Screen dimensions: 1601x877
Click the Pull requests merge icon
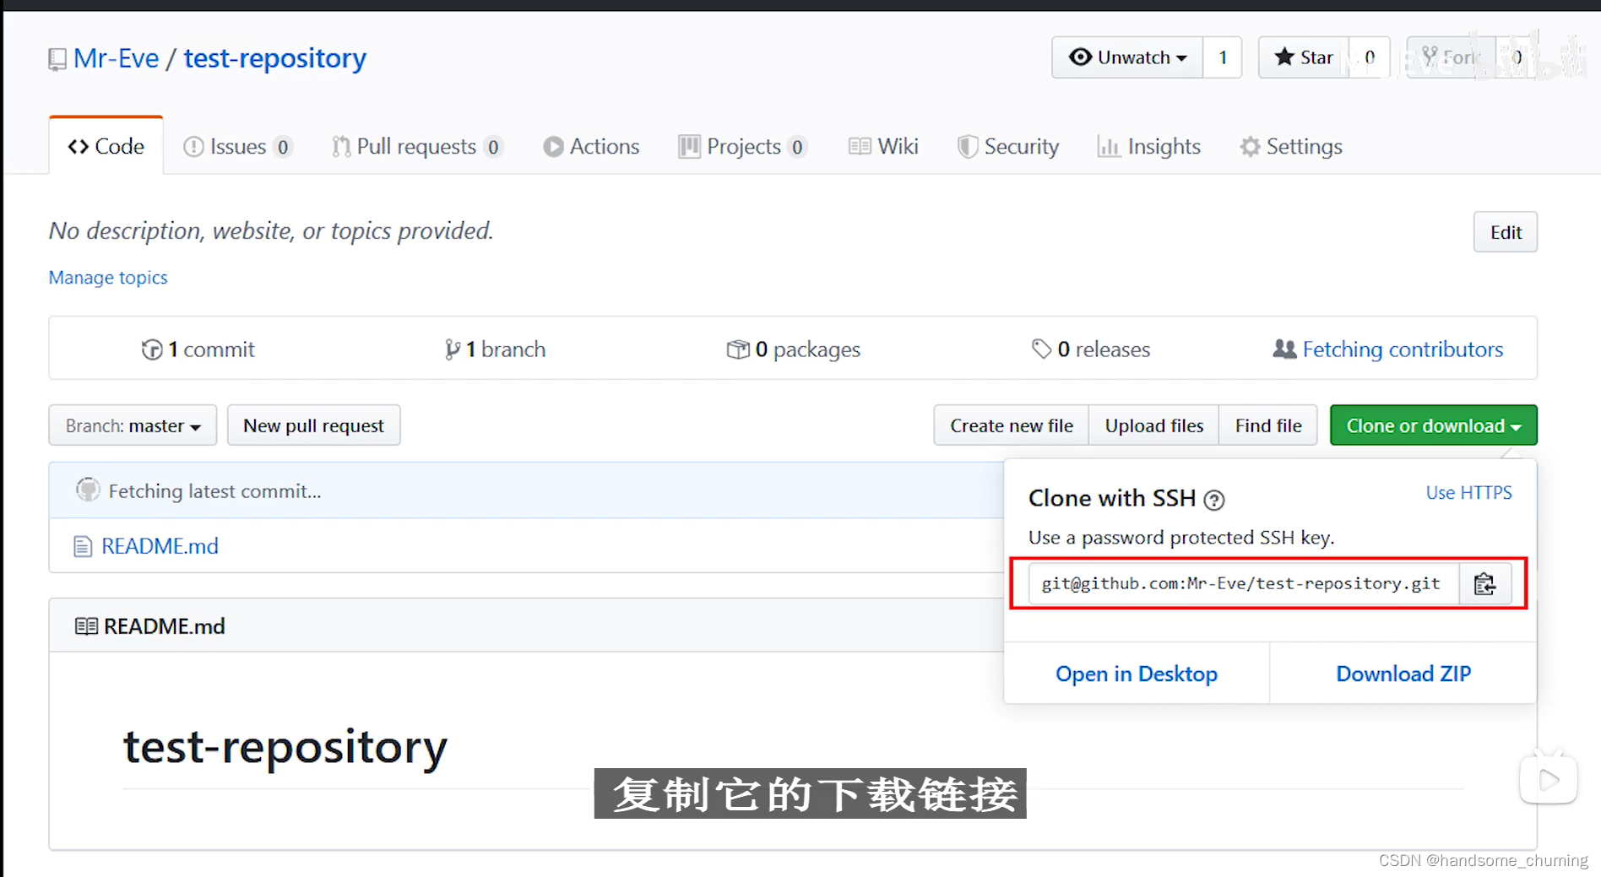(x=340, y=147)
